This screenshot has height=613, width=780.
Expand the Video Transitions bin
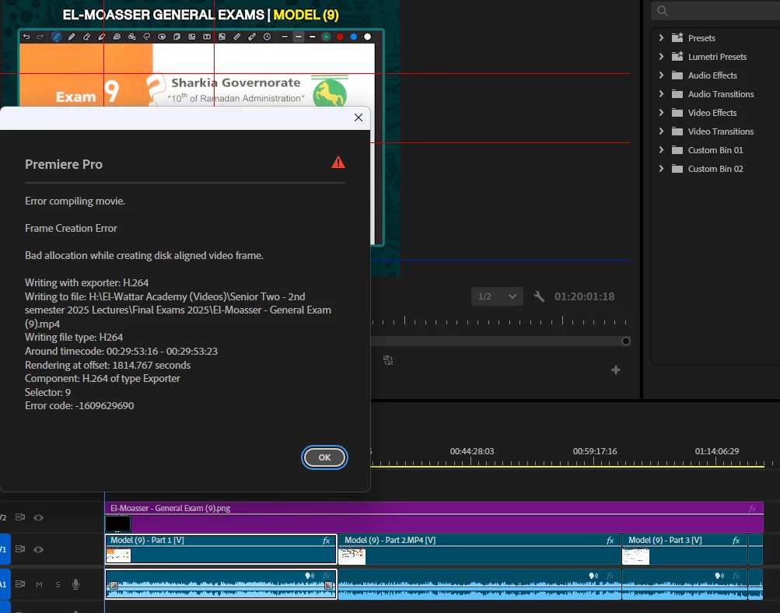(x=661, y=131)
